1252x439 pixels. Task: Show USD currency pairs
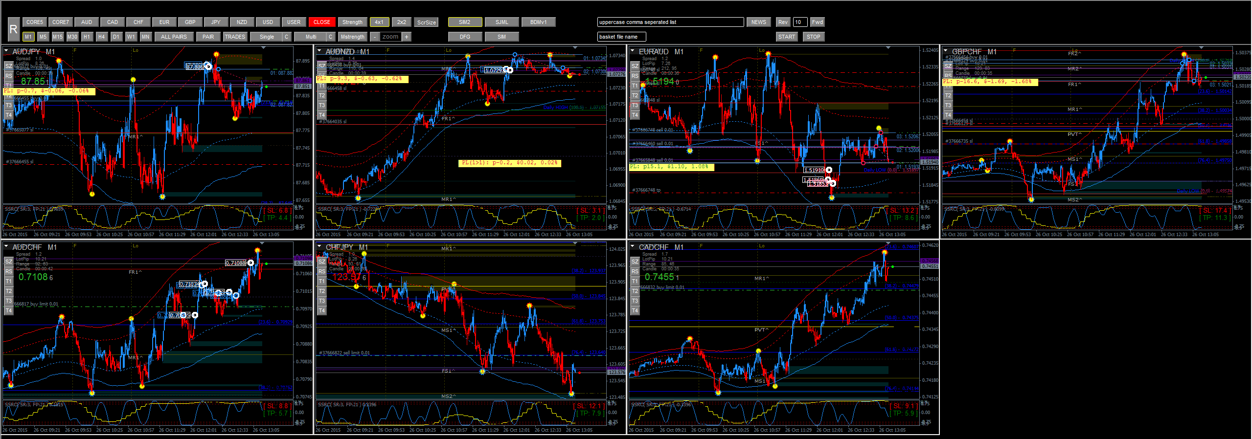tap(268, 22)
